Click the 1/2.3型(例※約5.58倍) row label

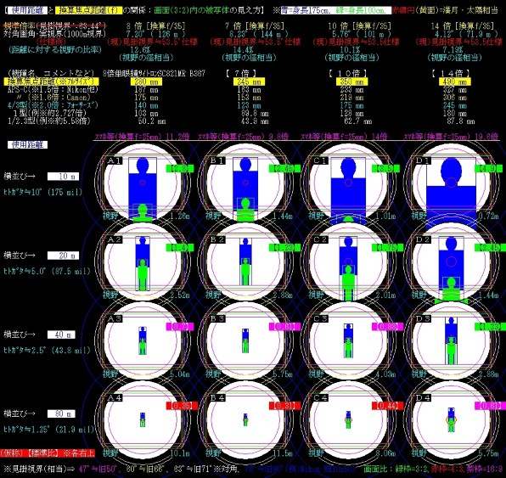(49, 121)
